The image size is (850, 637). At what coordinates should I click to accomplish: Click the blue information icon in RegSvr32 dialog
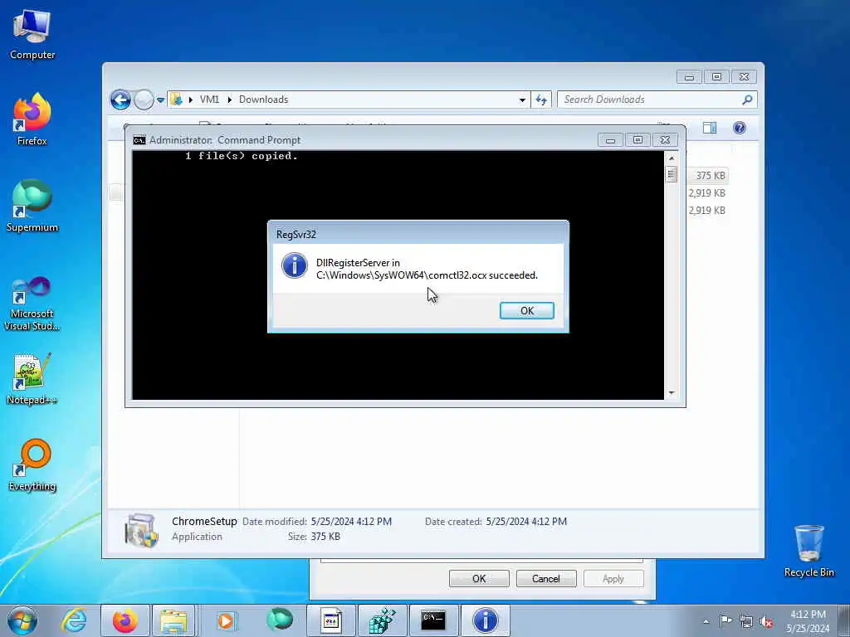(x=295, y=266)
